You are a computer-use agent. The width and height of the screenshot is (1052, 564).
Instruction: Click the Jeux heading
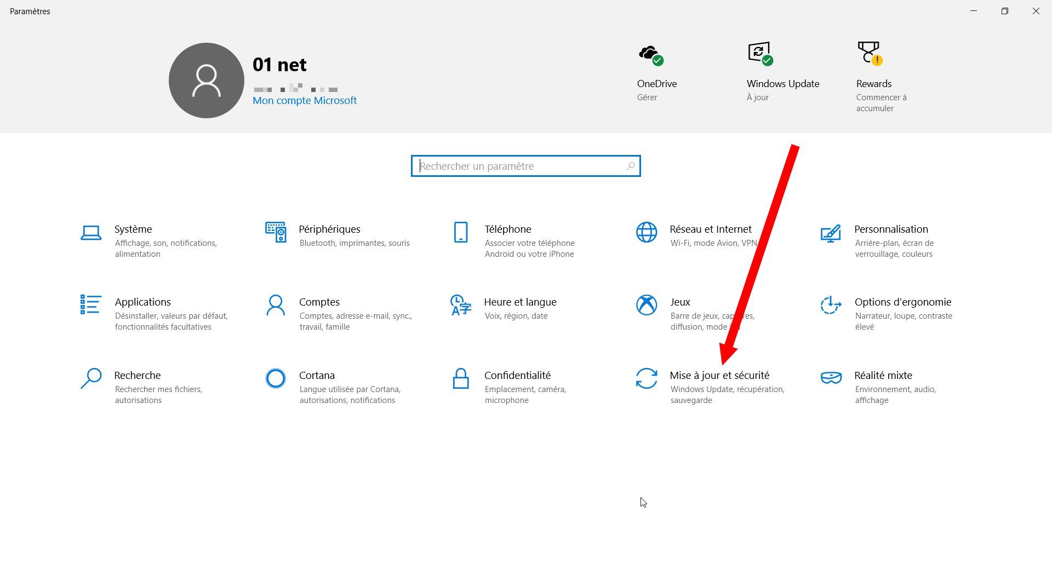[x=680, y=302]
